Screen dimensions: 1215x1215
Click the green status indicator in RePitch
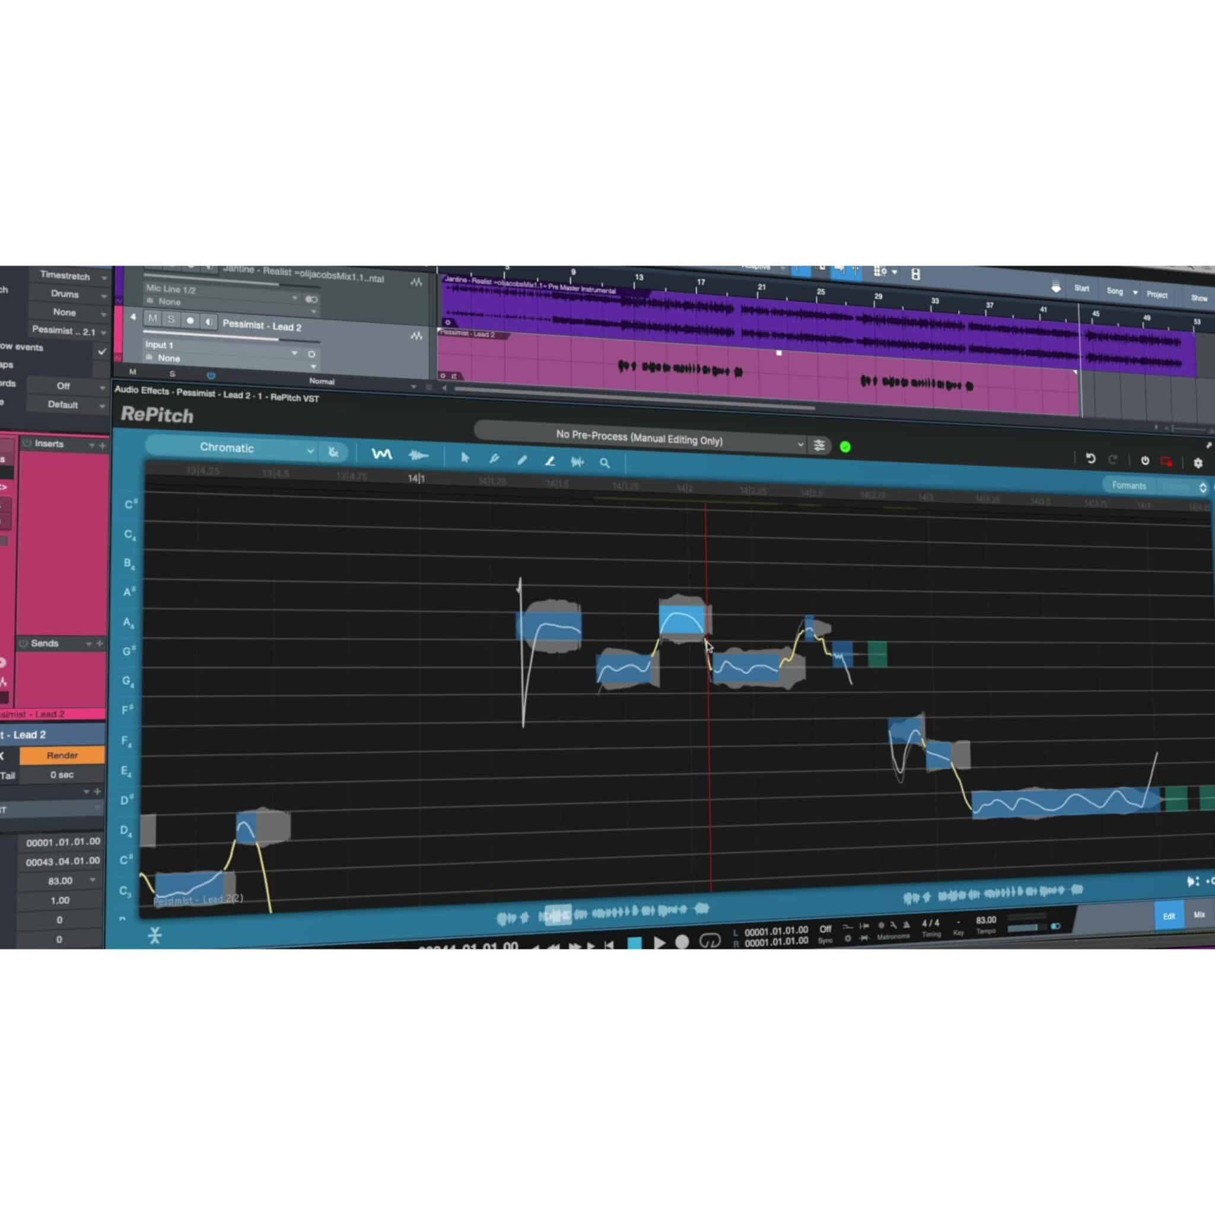coord(845,447)
